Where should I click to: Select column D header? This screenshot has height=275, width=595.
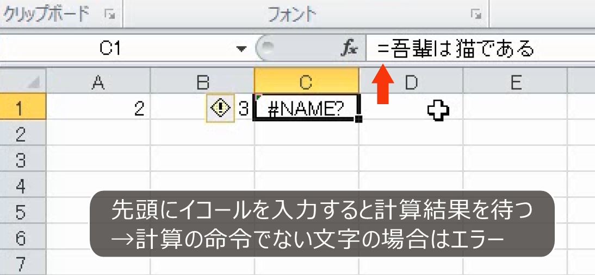[411, 81]
